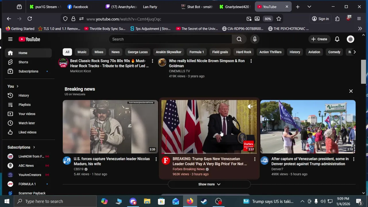Bookmark this page with star icon

click(x=279, y=19)
